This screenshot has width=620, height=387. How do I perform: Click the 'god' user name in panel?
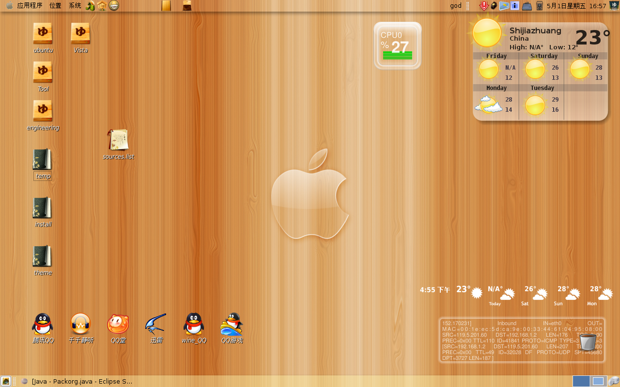point(456,6)
